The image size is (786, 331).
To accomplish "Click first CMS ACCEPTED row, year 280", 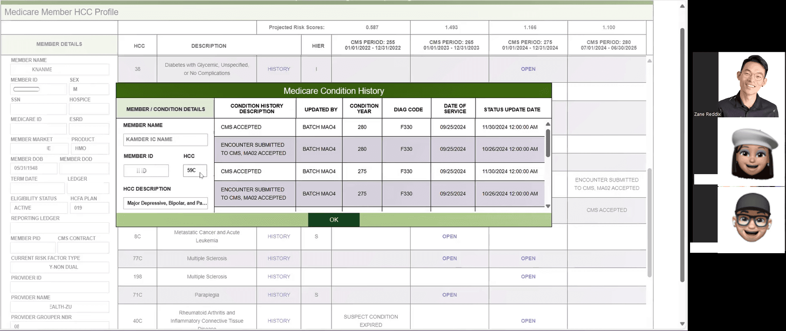I will 379,127.
